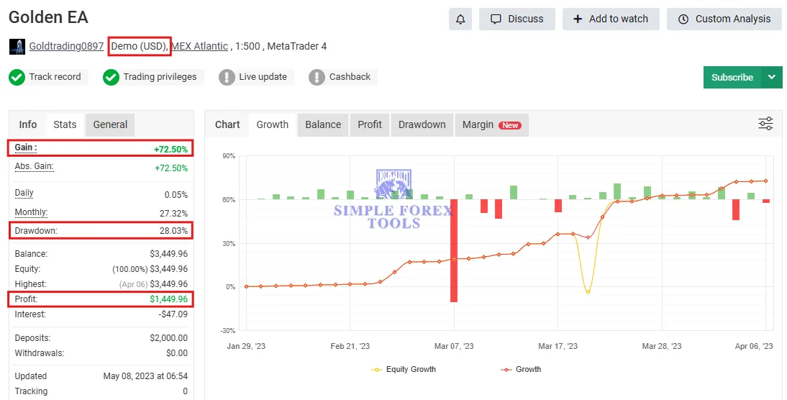Click the Track record green check icon
787x400 pixels.
17,77
